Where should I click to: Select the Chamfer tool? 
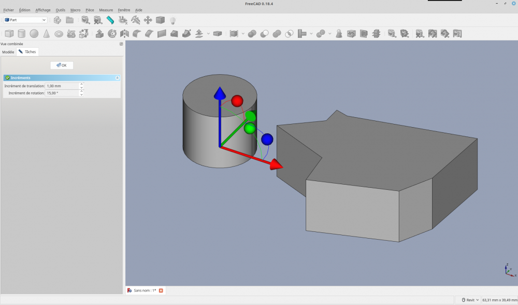149,33
